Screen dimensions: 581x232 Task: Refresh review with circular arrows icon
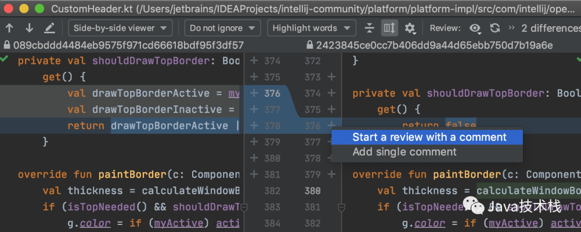[x=495, y=28]
